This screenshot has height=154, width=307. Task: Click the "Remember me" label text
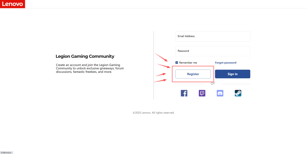click(x=188, y=63)
